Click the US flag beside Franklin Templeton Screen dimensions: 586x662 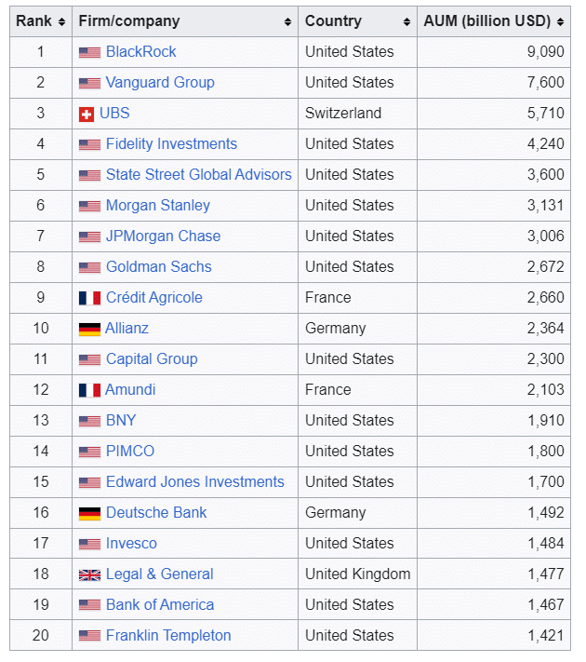coord(89,637)
